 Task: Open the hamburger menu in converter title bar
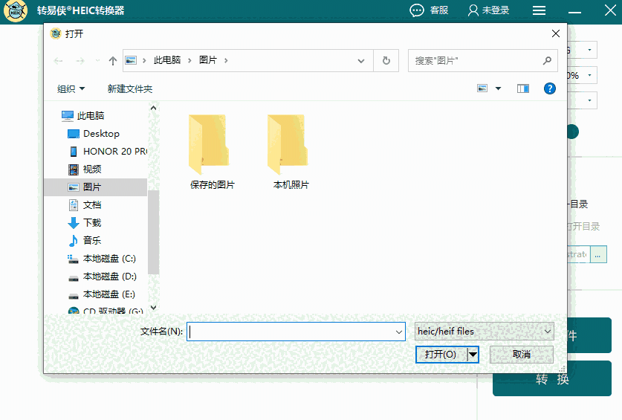point(539,10)
